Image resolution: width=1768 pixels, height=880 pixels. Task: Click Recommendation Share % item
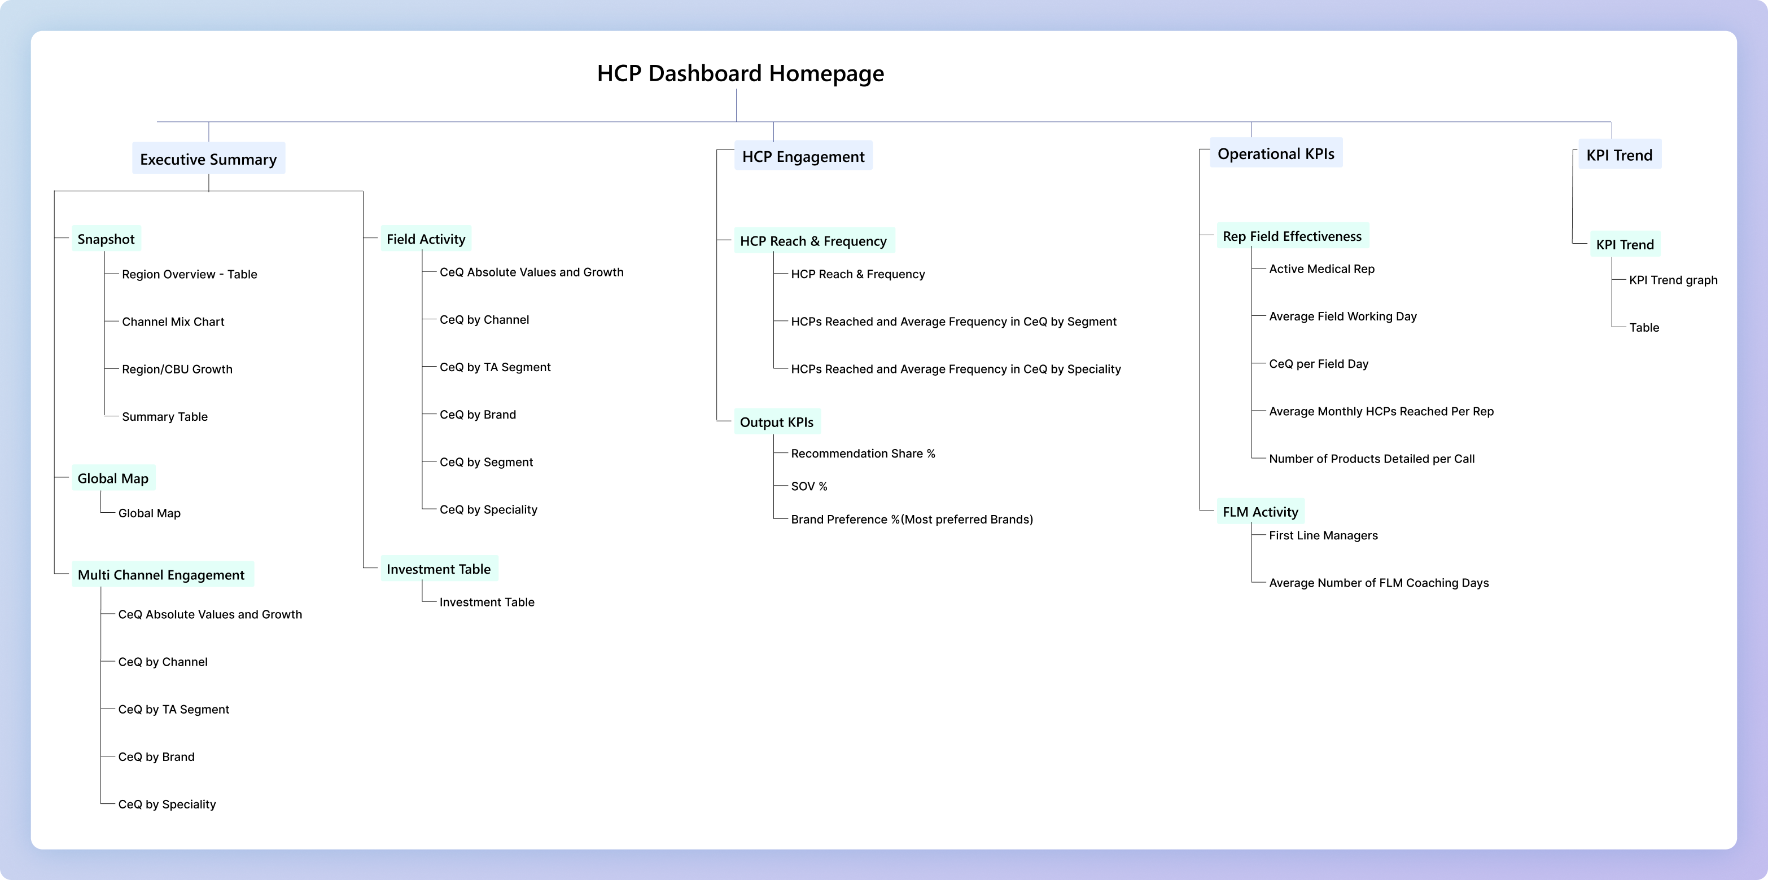[x=863, y=454]
